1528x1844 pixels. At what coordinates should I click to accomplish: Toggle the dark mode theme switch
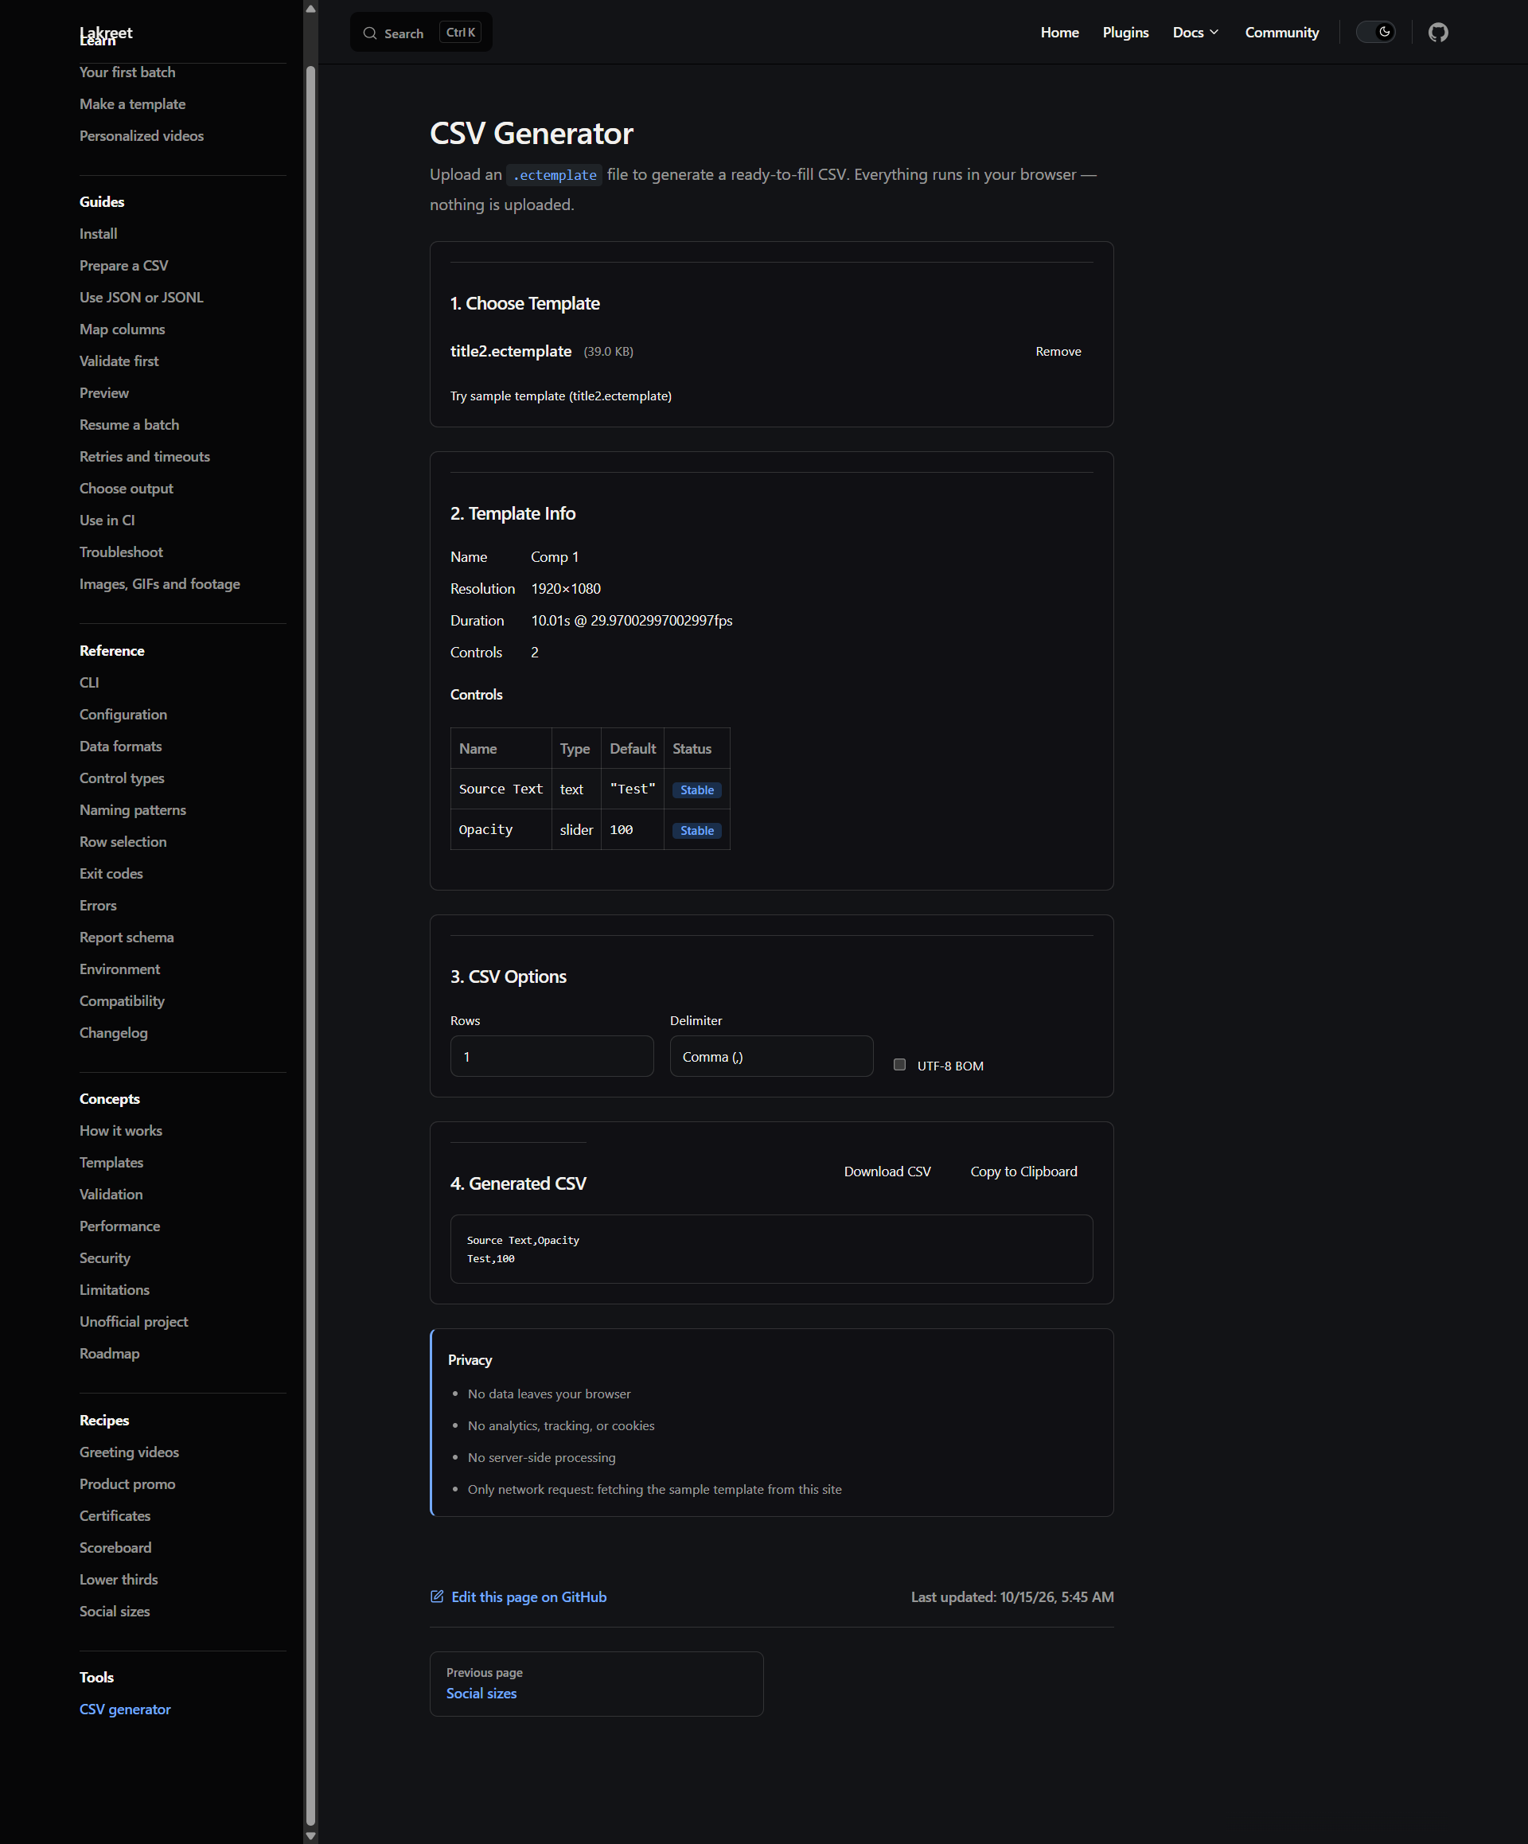[x=1375, y=33]
